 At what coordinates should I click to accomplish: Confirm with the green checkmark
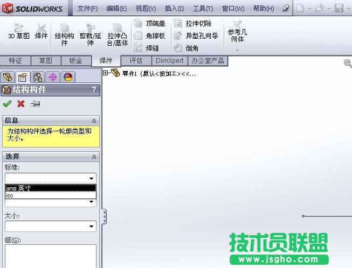pyautogui.click(x=7, y=103)
